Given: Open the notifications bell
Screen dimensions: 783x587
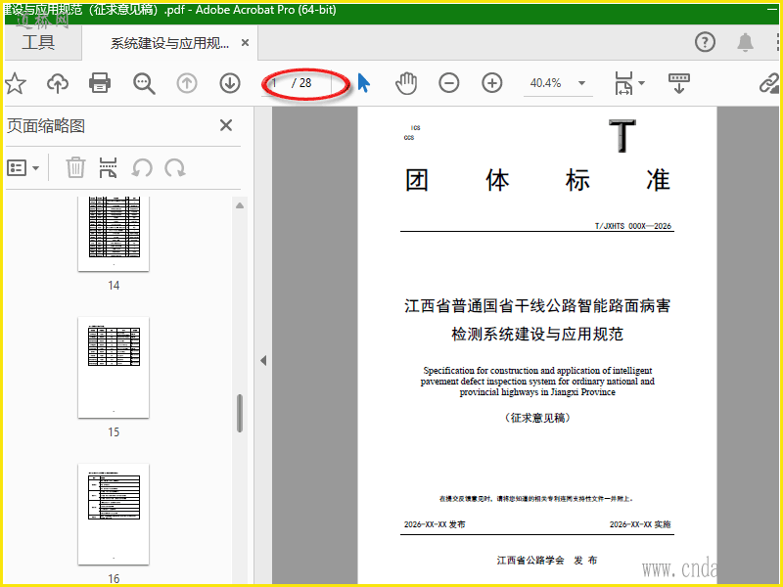Looking at the screenshot, I should 745,42.
